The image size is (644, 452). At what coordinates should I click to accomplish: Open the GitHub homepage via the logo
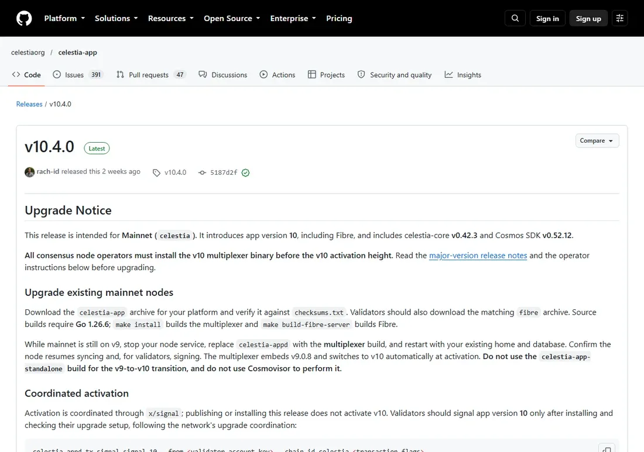point(24,19)
